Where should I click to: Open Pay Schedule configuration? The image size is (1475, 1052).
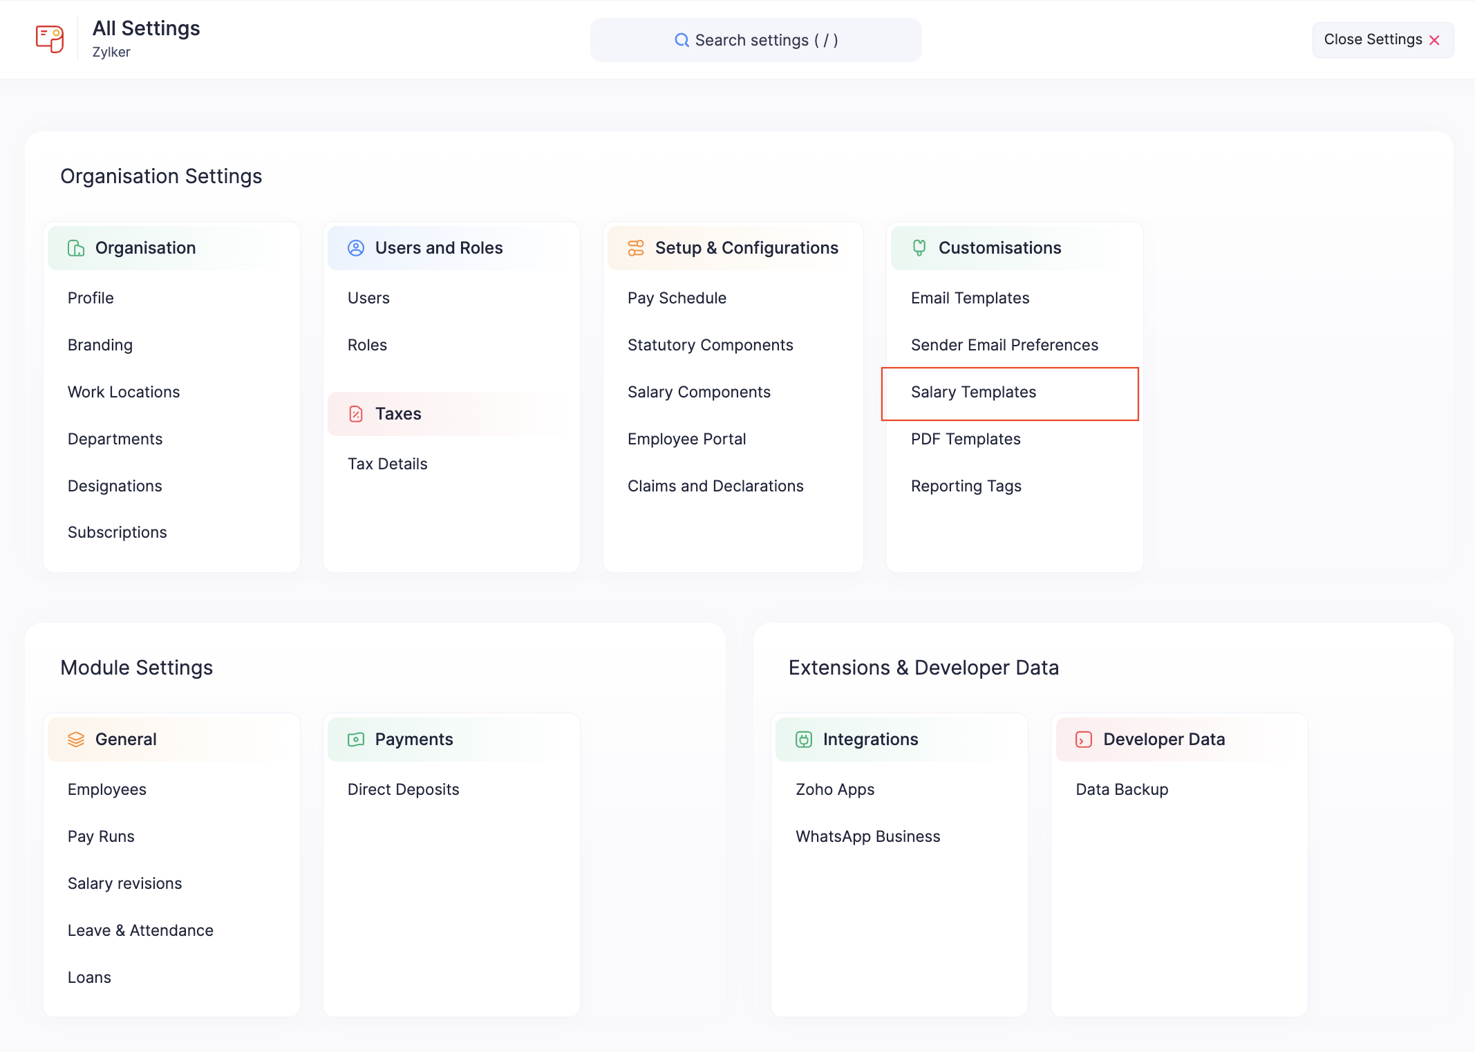click(x=677, y=299)
